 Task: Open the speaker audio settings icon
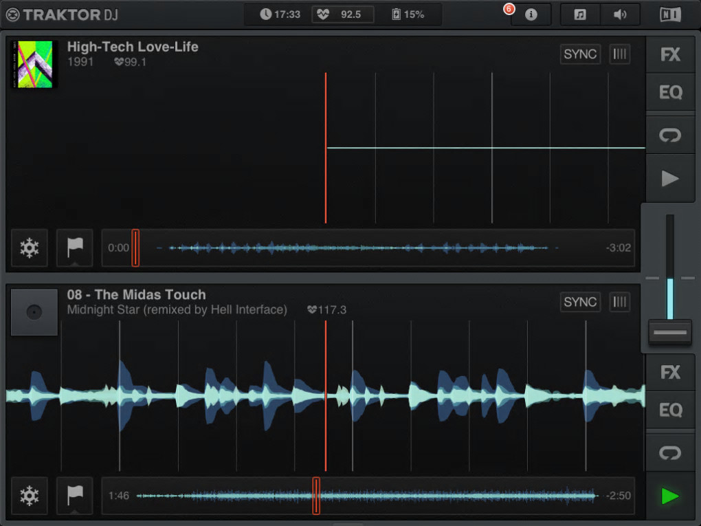pyautogui.click(x=620, y=14)
